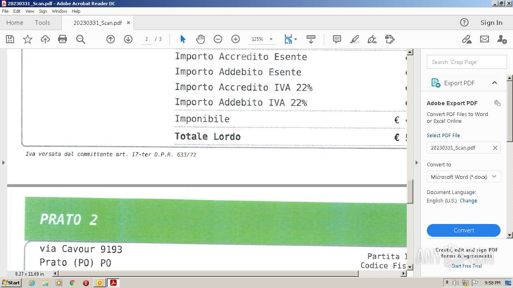
Task: Share a link to the file
Action: click(467, 39)
